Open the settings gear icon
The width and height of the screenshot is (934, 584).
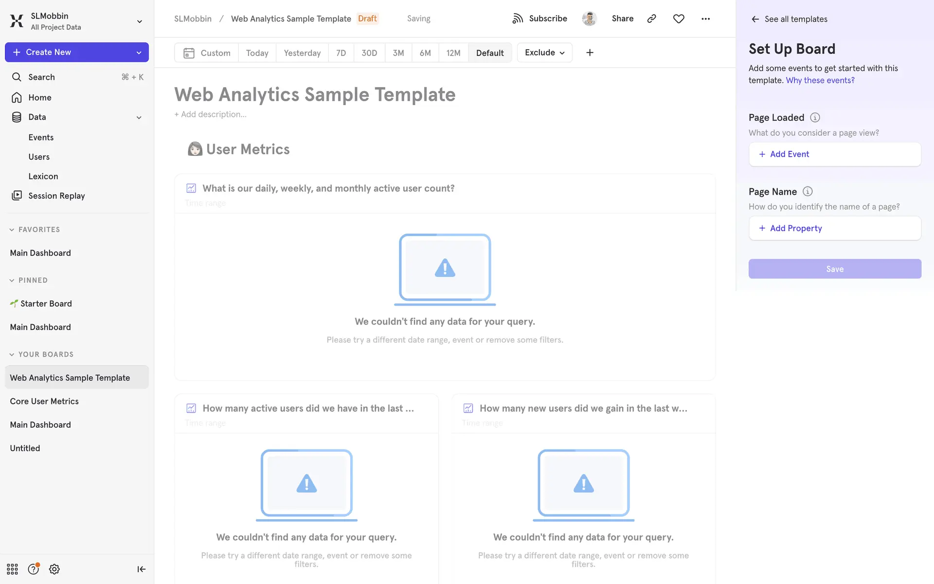[x=54, y=569]
